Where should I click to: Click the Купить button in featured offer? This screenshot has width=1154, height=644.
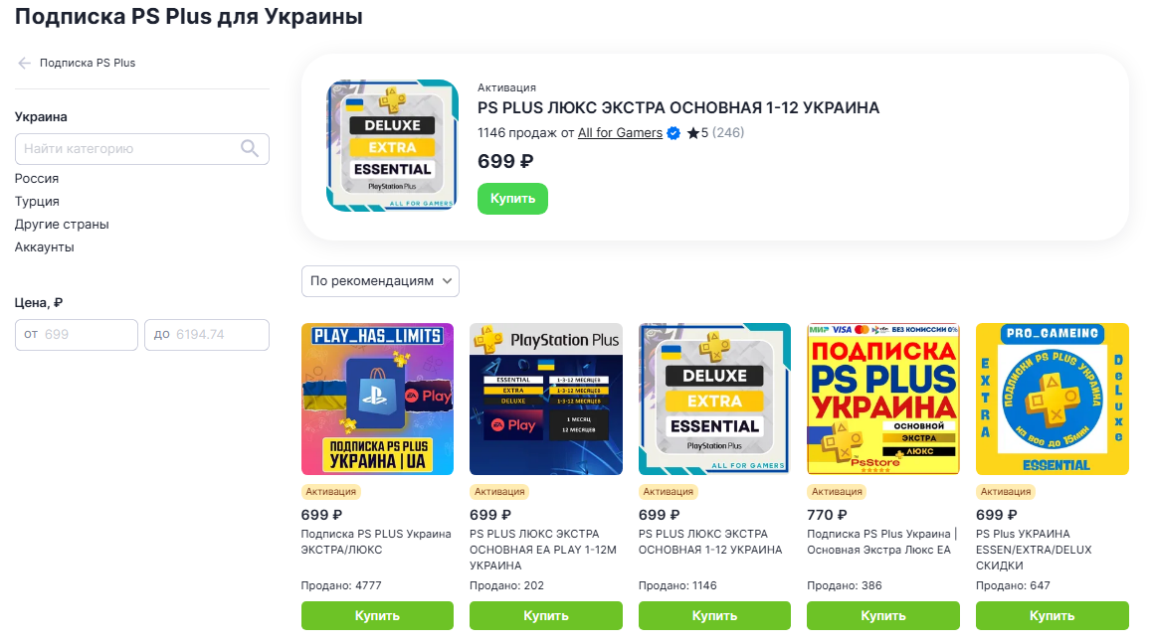point(512,199)
